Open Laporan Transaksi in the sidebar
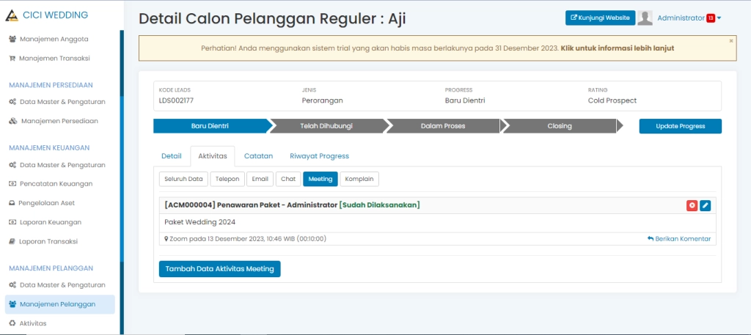Screen dimensions: 751x335 point(53,241)
